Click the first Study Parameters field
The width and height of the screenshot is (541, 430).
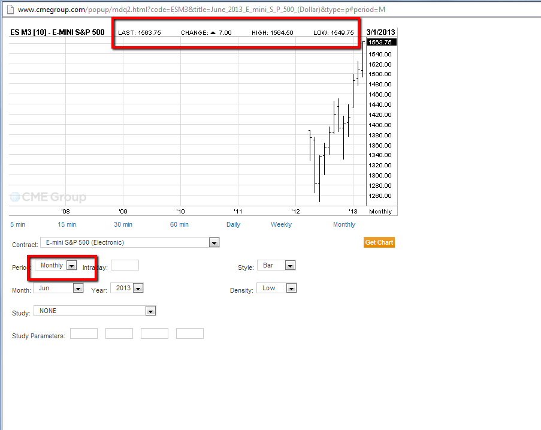[84, 333]
